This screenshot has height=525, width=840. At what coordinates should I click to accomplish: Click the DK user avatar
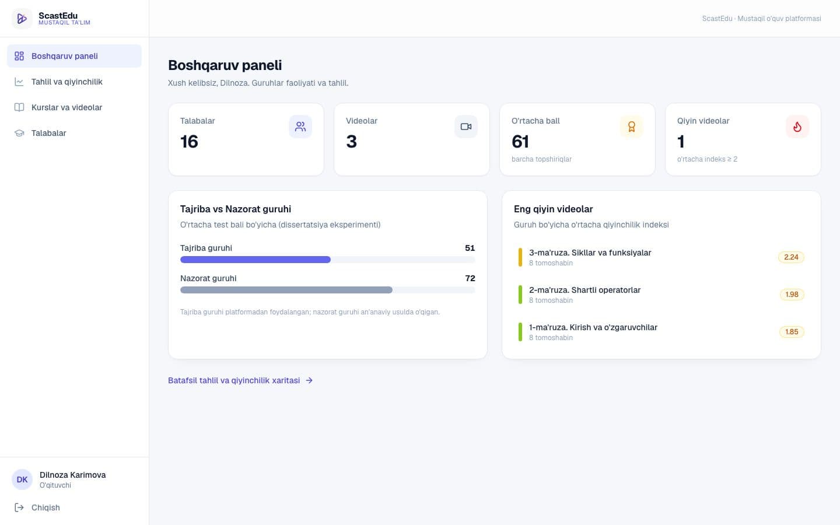pos(22,480)
